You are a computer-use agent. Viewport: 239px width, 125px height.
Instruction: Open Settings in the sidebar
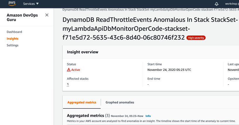[x=13, y=45]
